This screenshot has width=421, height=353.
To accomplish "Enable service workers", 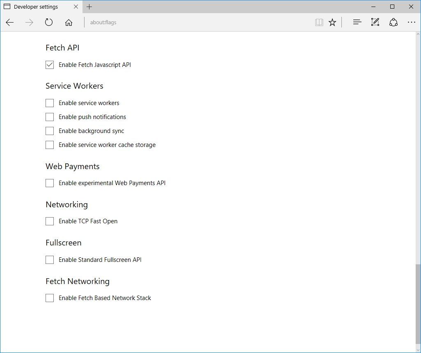I will pos(50,103).
